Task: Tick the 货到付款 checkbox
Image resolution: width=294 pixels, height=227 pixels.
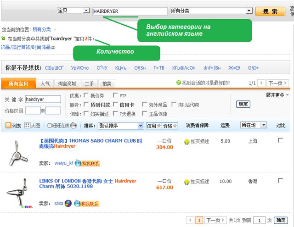Action: 86,104
